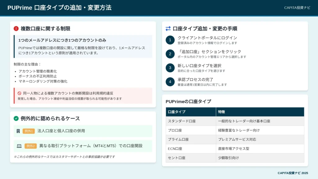Click the bullet ボーナスの不正利用防止

(38, 76)
